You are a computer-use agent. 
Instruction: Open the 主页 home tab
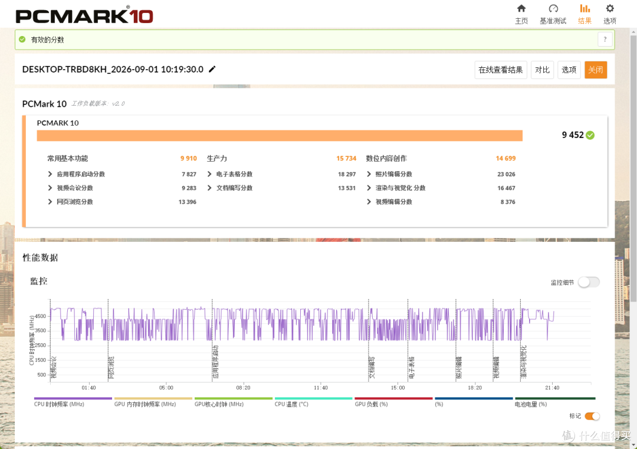pos(521,15)
